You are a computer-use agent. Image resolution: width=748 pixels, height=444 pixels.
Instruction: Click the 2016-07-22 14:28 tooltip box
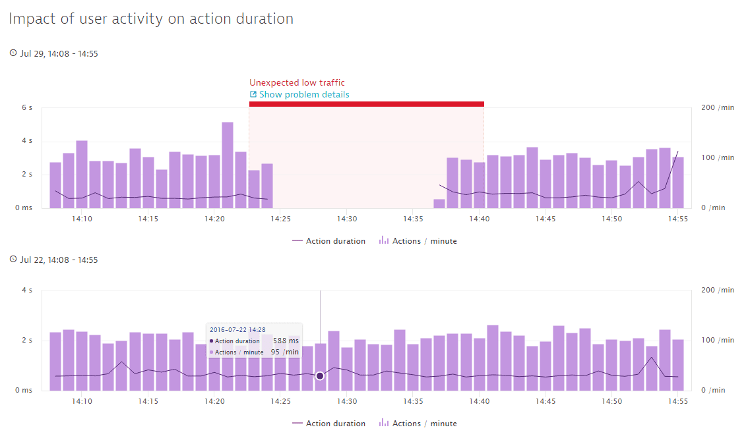[254, 341]
